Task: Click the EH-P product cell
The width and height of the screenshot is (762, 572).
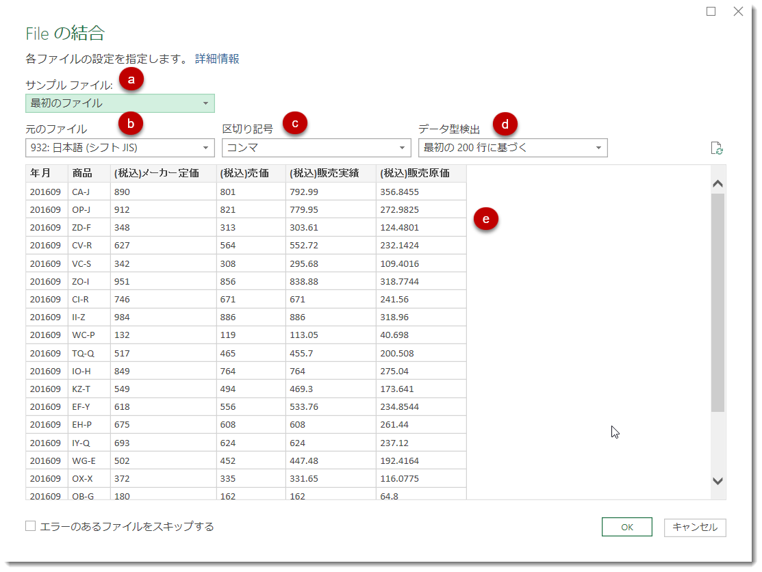Action: click(89, 424)
